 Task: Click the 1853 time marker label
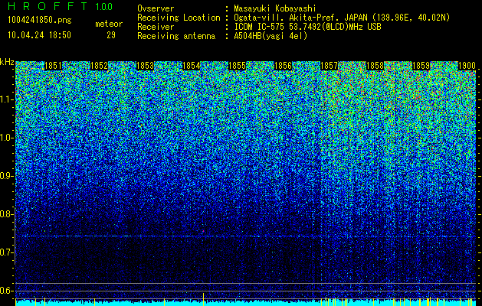[x=145, y=66]
